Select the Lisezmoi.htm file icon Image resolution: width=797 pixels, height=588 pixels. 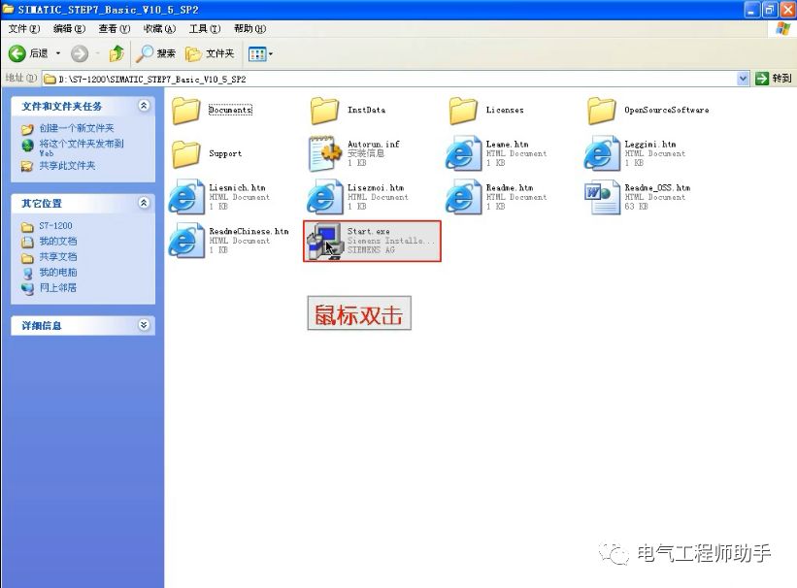324,197
